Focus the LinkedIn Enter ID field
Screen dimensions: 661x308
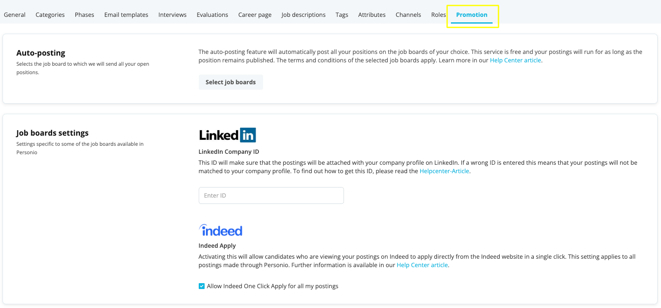pos(271,196)
